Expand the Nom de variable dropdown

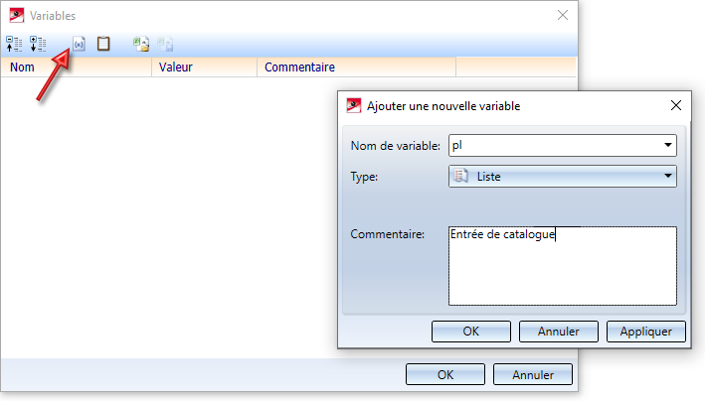(x=668, y=146)
